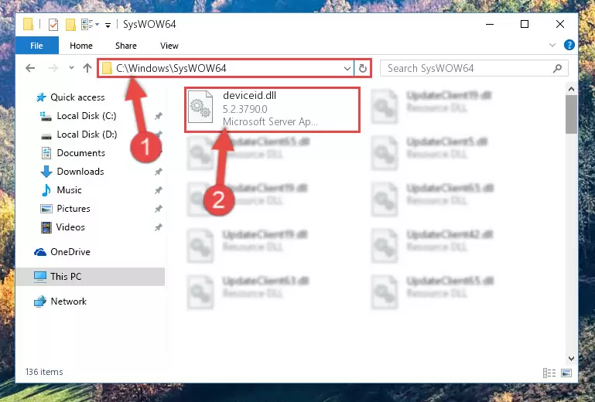Screen dimensions: 595x402
Task: Open Pictures in the navigation pane
Action: coord(74,209)
